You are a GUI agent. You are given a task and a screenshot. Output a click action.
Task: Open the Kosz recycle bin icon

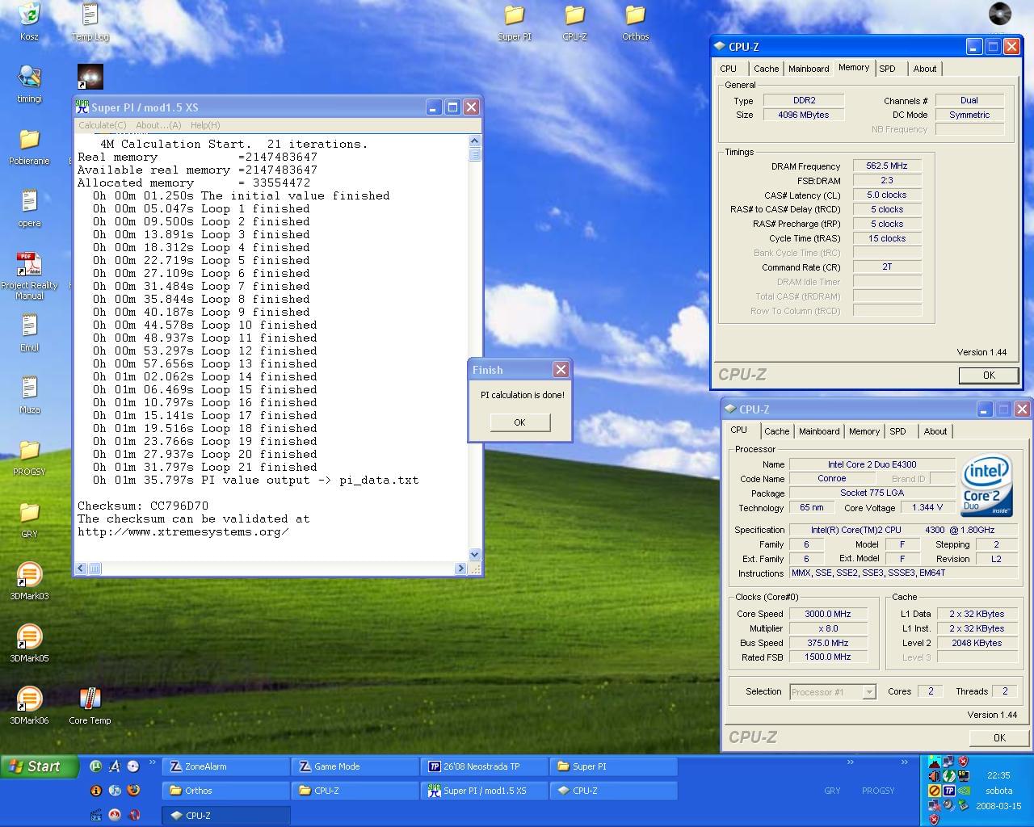[29, 21]
